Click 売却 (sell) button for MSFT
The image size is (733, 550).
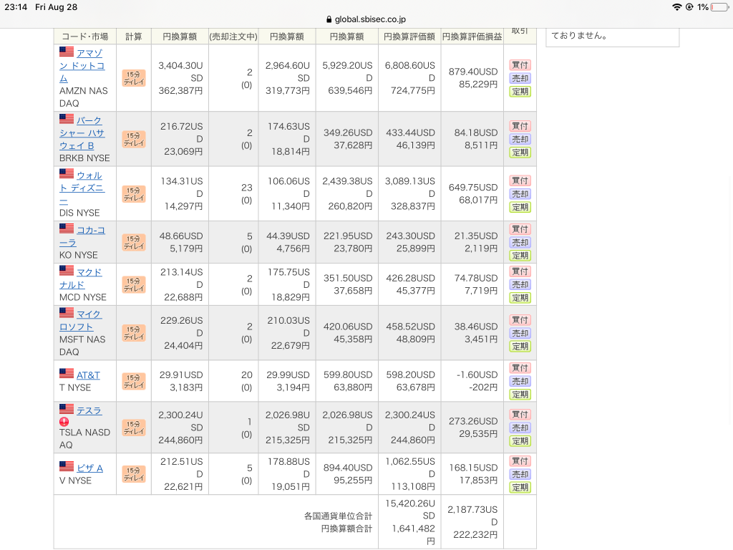click(x=520, y=333)
